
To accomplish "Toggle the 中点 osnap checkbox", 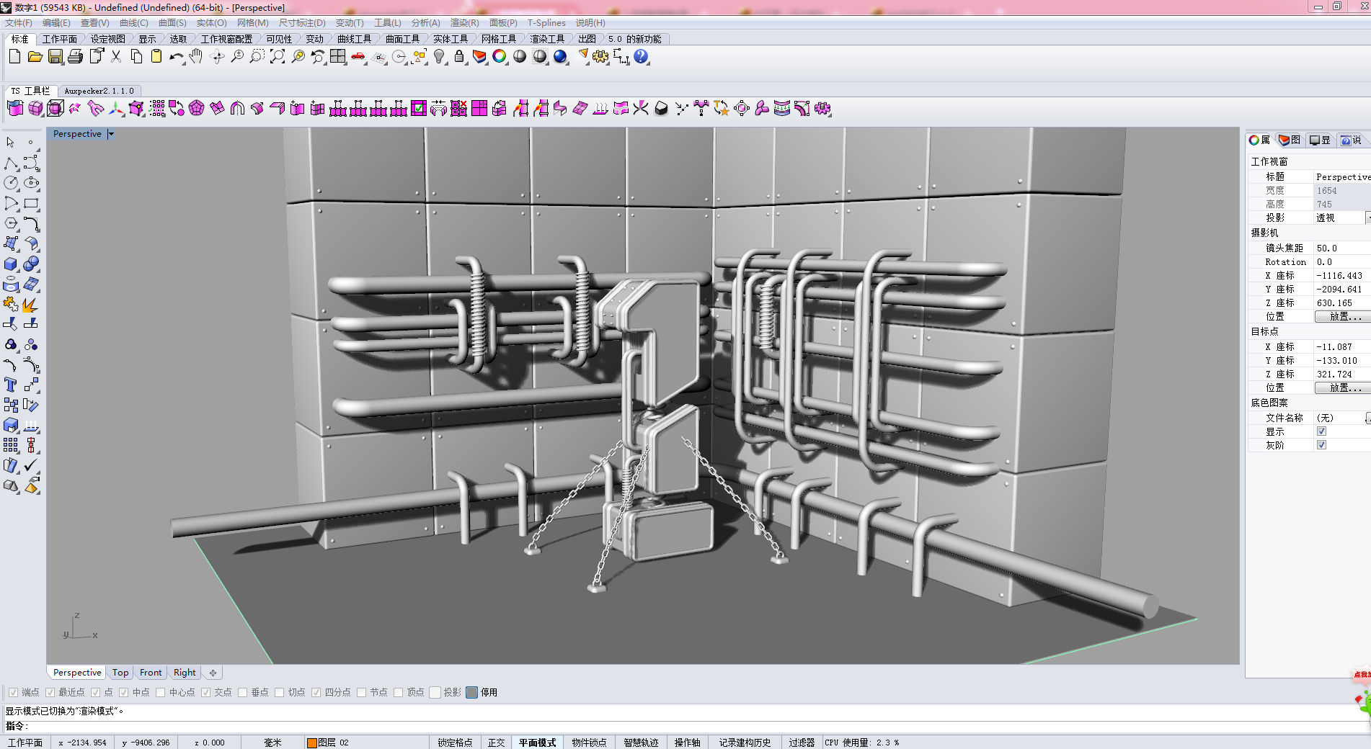I will click(123, 692).
